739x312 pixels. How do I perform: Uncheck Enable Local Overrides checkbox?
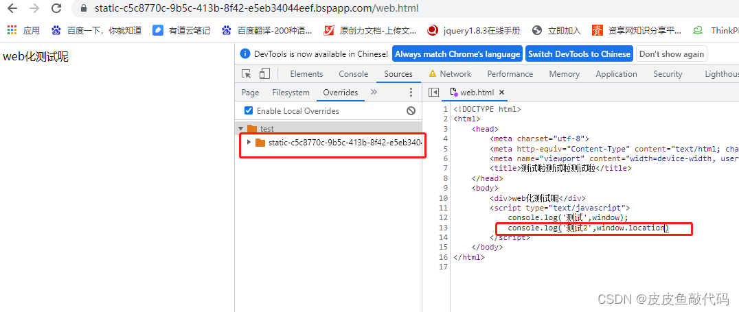[x=249, y=111]
